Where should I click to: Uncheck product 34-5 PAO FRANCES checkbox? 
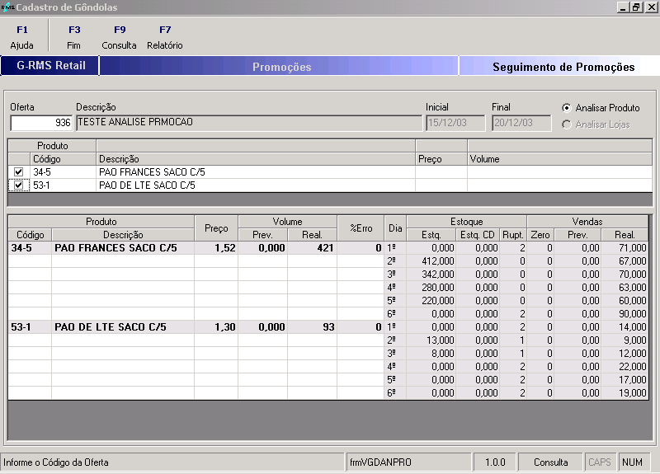(18, 172)
